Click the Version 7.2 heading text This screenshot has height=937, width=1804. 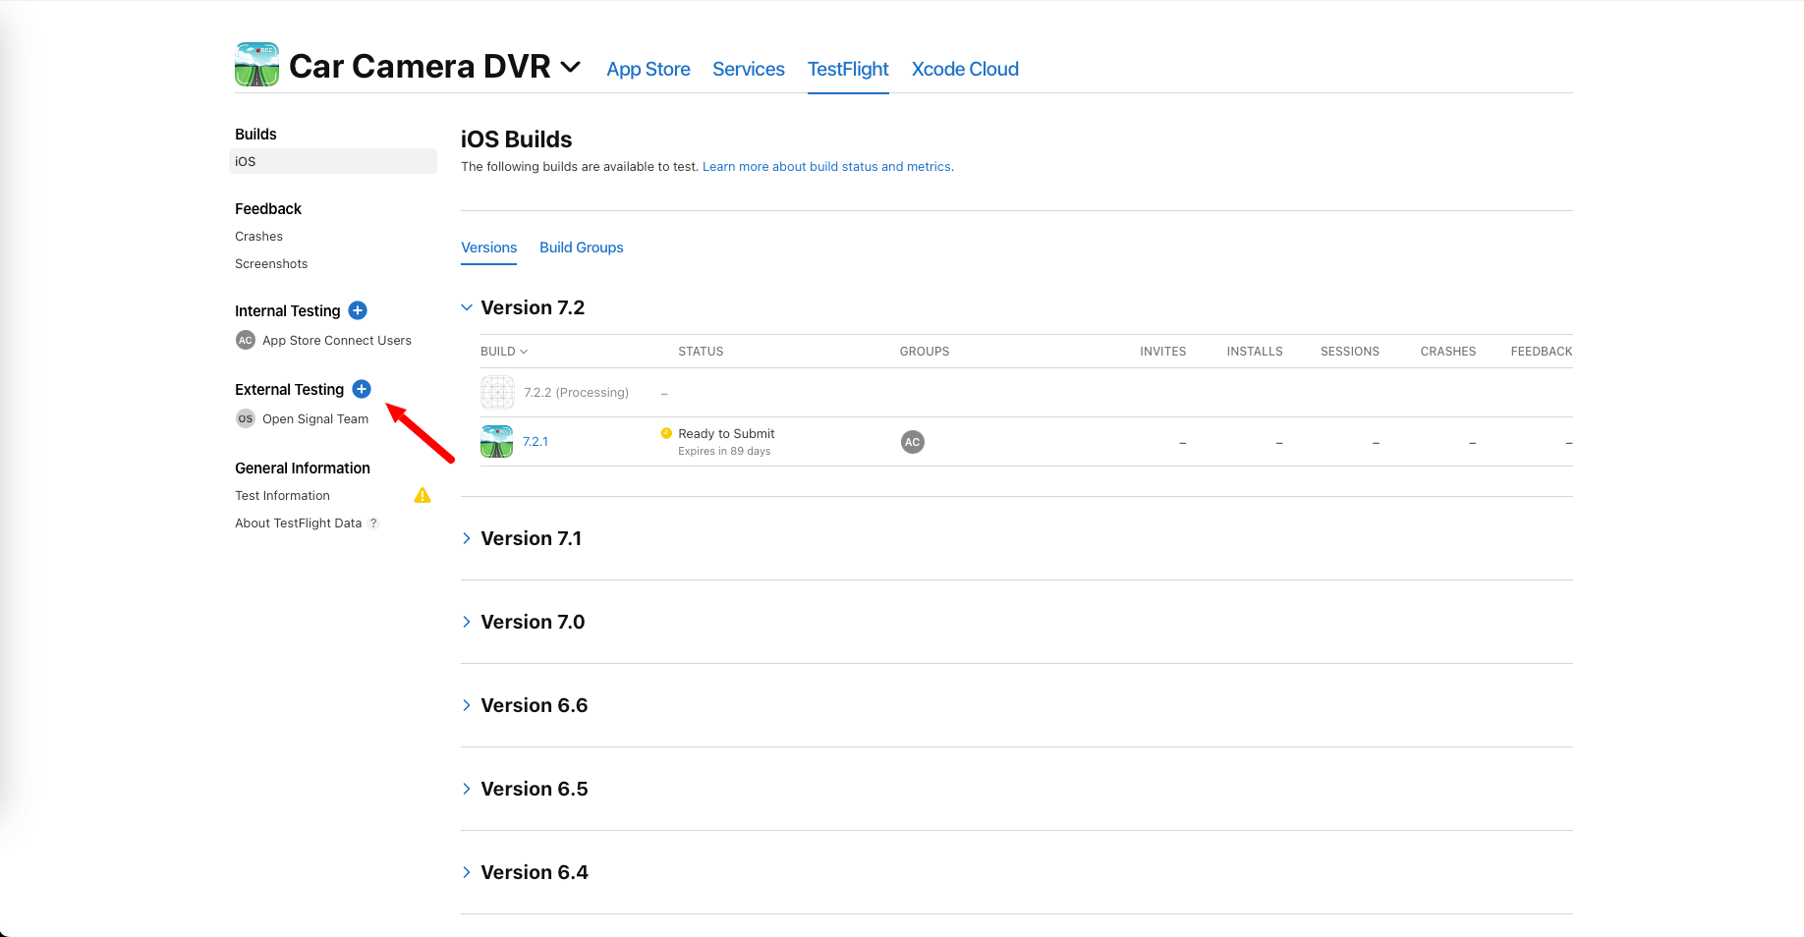pyautogui.click(x=533, y=307)
